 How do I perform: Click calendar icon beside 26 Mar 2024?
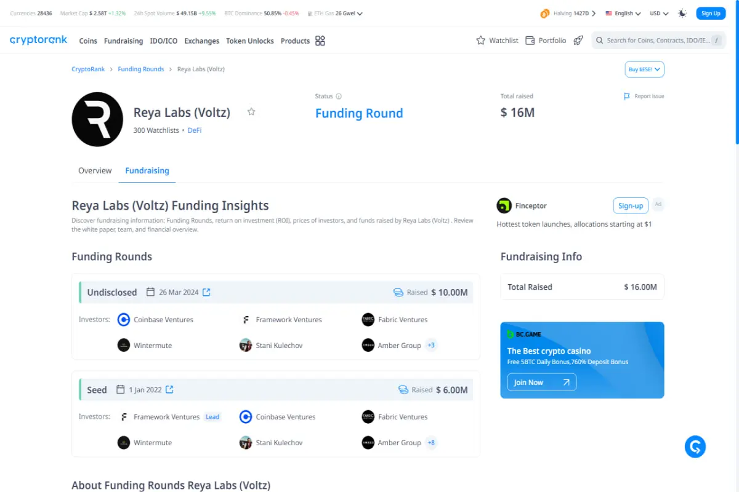pyautogui.click(x=150, y=292)
